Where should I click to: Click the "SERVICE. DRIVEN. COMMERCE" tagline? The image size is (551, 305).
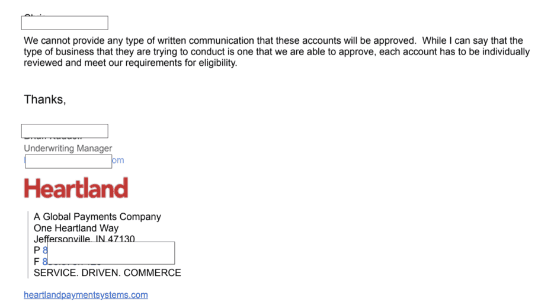point(107,272)
